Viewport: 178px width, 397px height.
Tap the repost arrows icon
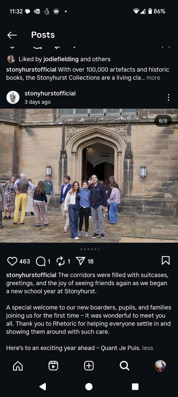tap(60, 261)
